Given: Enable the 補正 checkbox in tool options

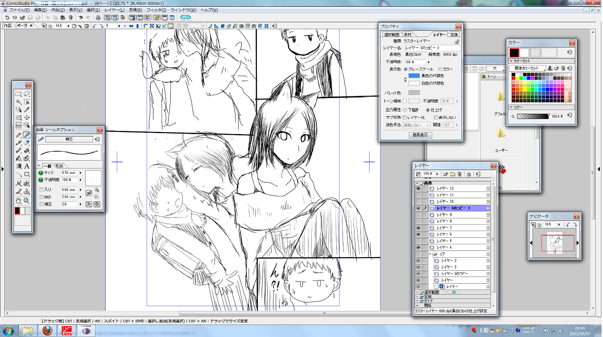Looking at the screenshot, I should (x=42, y=204).
